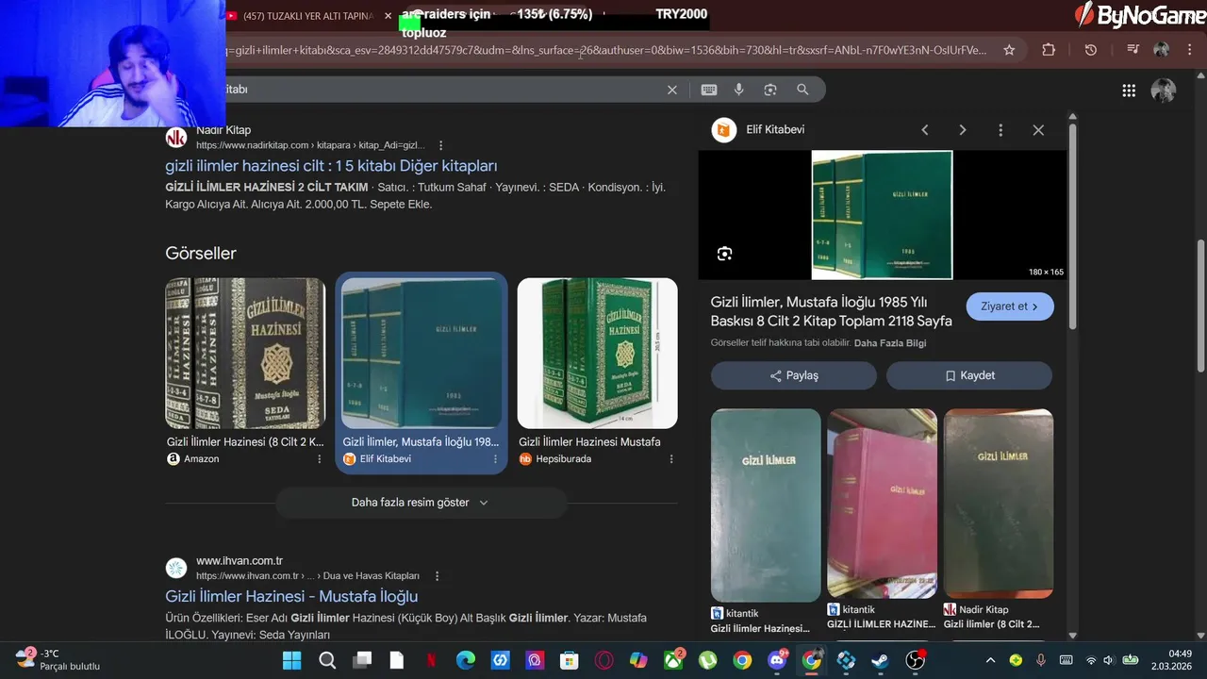
Task: Go to previous image in Elif Kitabevi panel
Action: click(x=925, y=130)
